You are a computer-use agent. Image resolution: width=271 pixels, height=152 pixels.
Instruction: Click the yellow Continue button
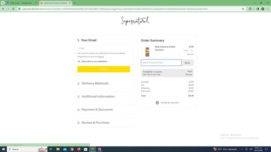coord(103,69)
